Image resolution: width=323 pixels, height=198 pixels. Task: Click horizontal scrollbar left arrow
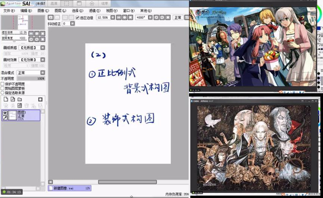click(51, 182)
